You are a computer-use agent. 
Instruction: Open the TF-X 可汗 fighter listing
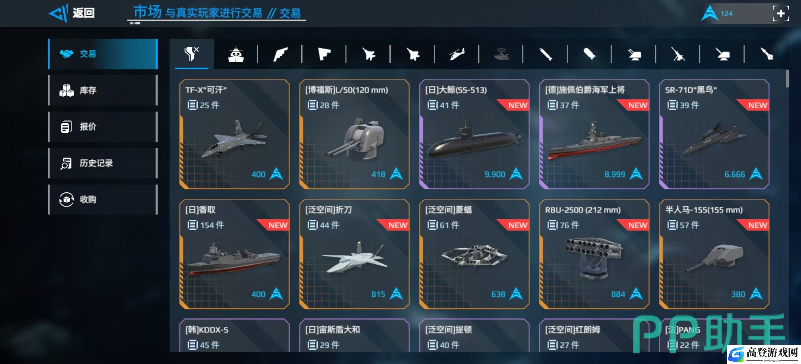(x=234, y=134)
